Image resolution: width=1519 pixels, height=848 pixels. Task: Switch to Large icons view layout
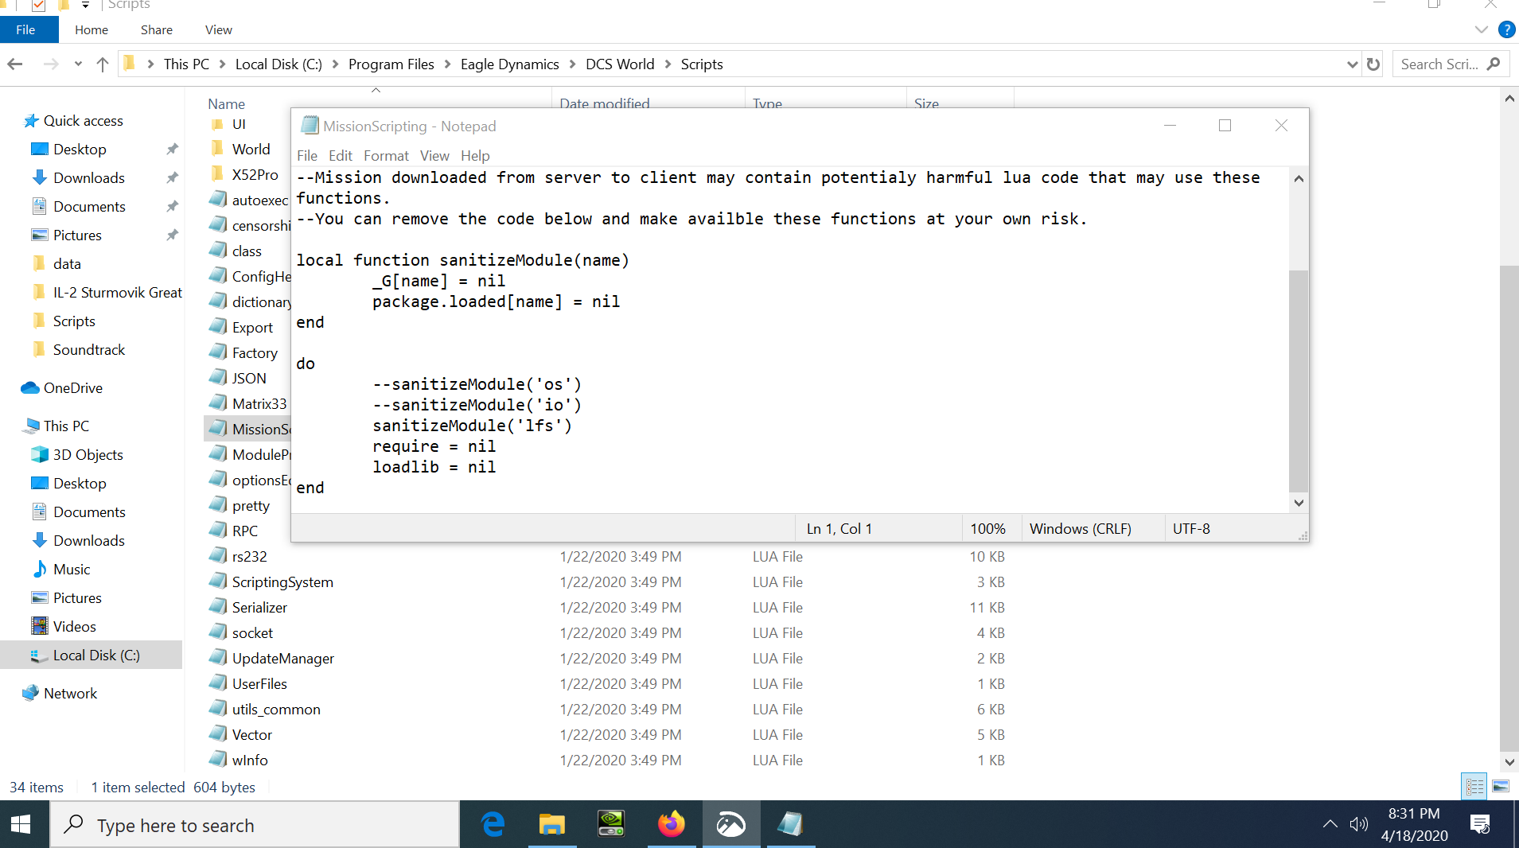click(x=1501, y=787)
